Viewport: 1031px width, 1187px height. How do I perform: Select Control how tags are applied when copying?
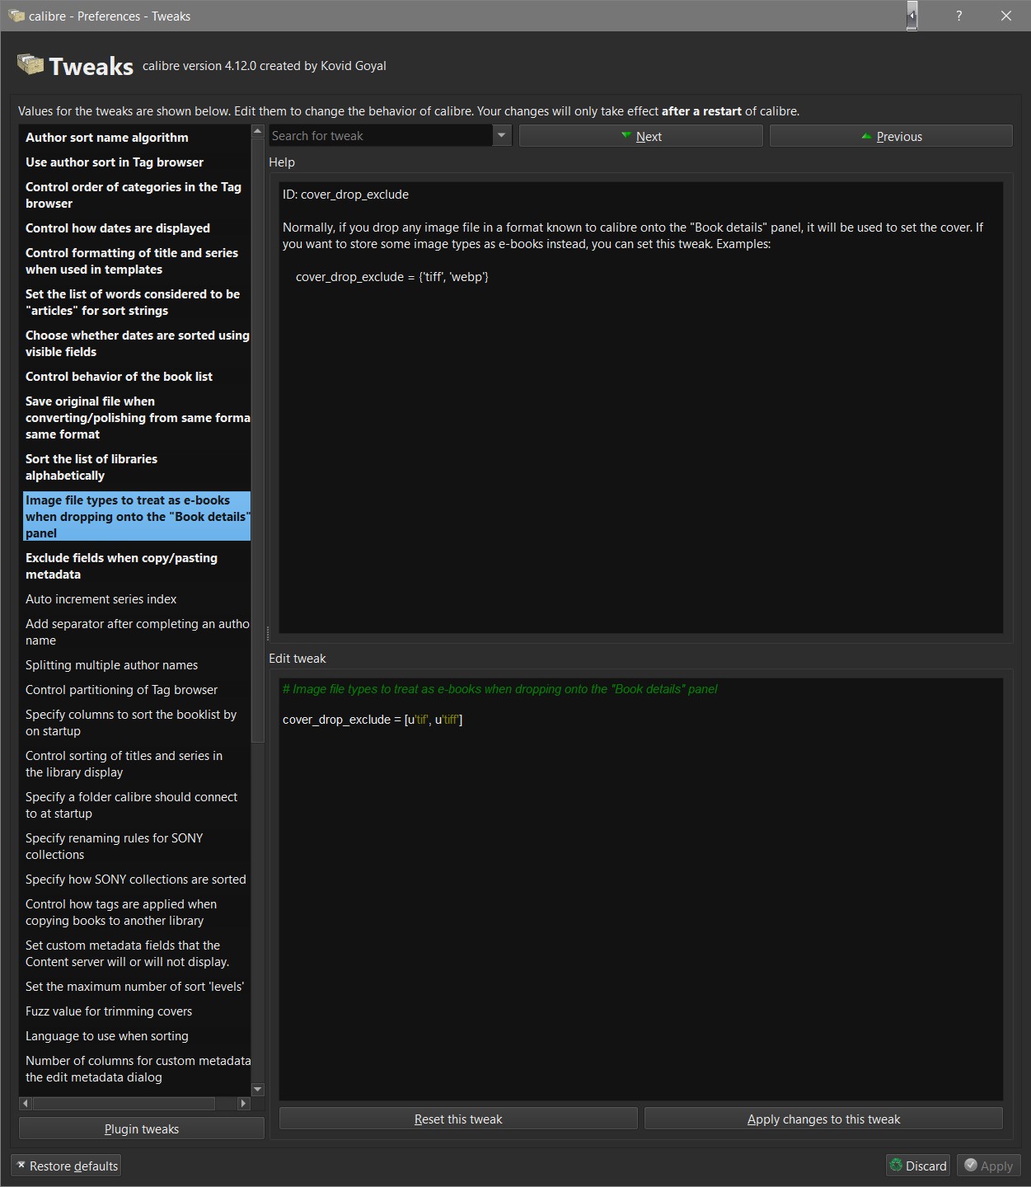pos(137,913)
